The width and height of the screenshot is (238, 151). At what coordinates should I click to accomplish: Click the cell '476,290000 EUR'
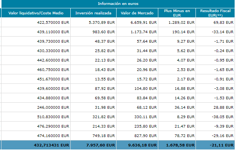36,126
